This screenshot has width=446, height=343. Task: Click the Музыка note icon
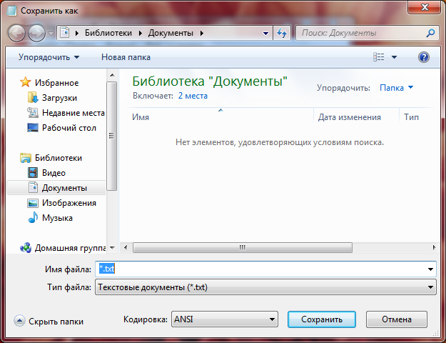tap(33, 218)
